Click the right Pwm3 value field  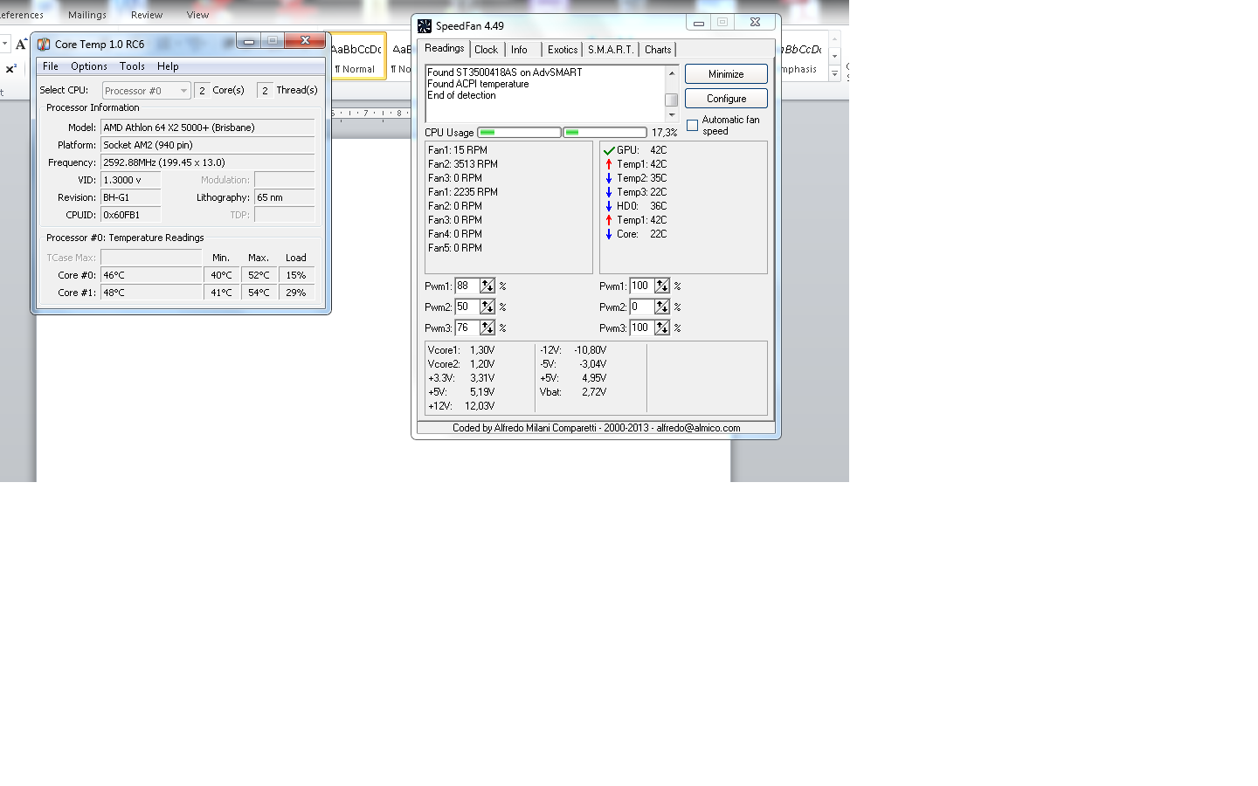tap(641, 328)
